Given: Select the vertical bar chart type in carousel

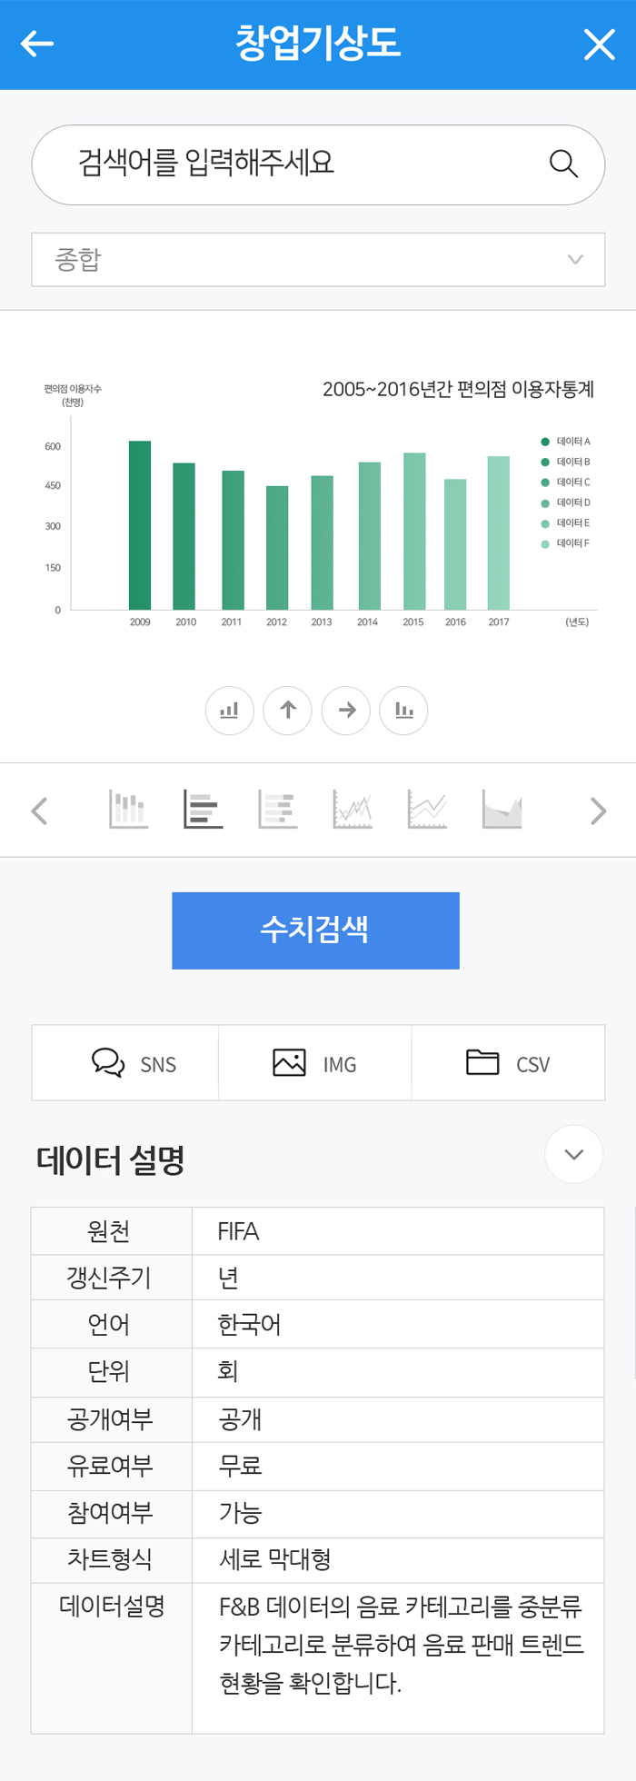Looking at the screenshot, I should tap(126, 810).
